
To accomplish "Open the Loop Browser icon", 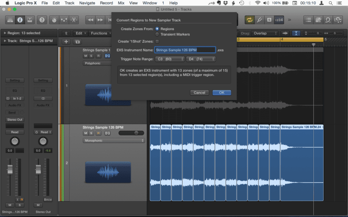I will (x=328, y=20).
